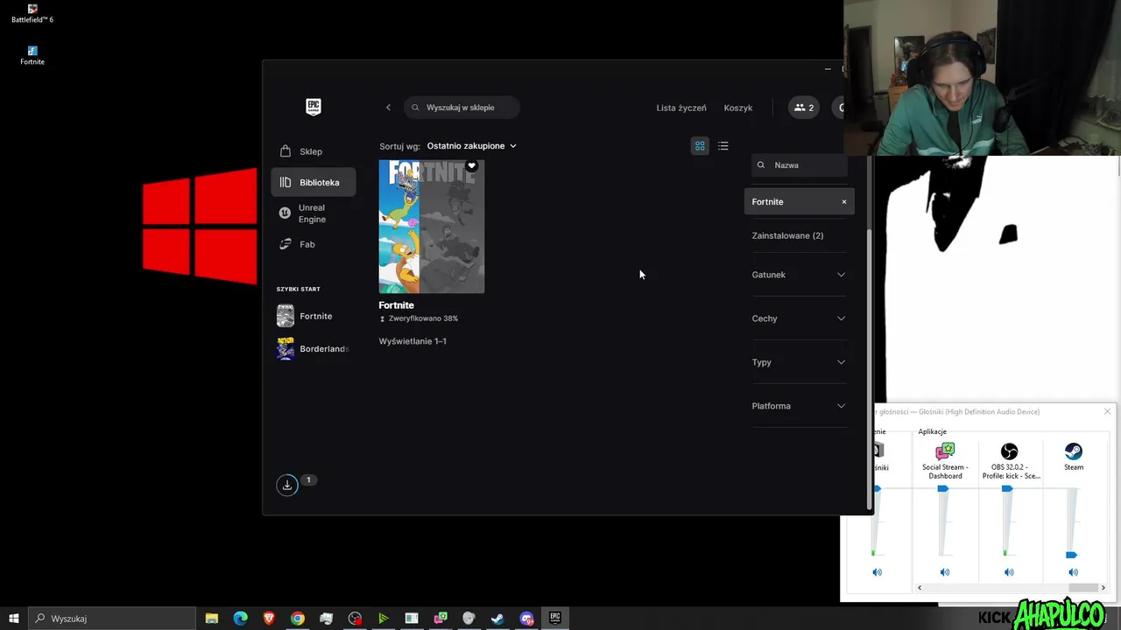Open Battlefield 6 desktop shortcut
1121x630 pixels.
(32, 13)
